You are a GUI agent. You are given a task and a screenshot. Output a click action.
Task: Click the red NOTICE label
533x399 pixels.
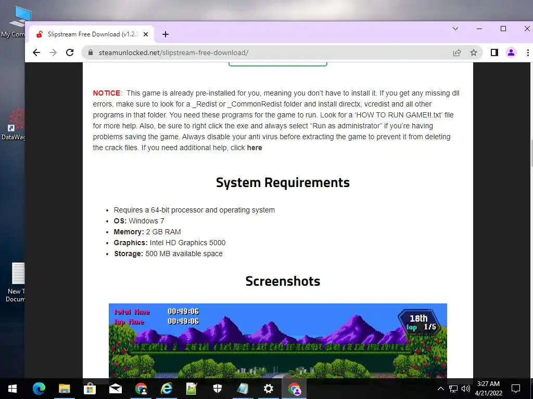click(106, 94)
